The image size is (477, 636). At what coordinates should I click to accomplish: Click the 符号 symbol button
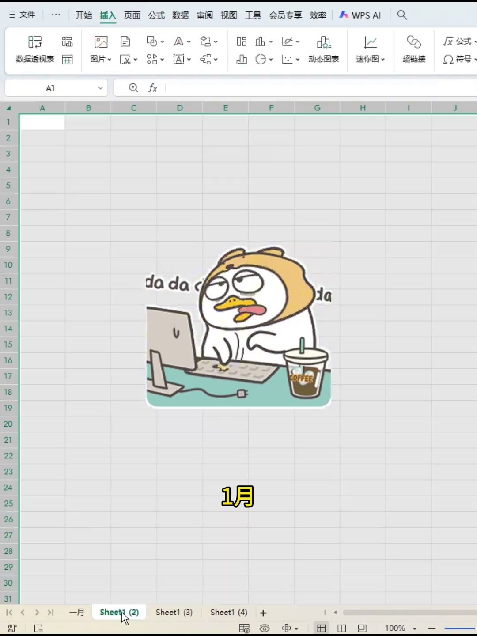click(x=458, y=59)
